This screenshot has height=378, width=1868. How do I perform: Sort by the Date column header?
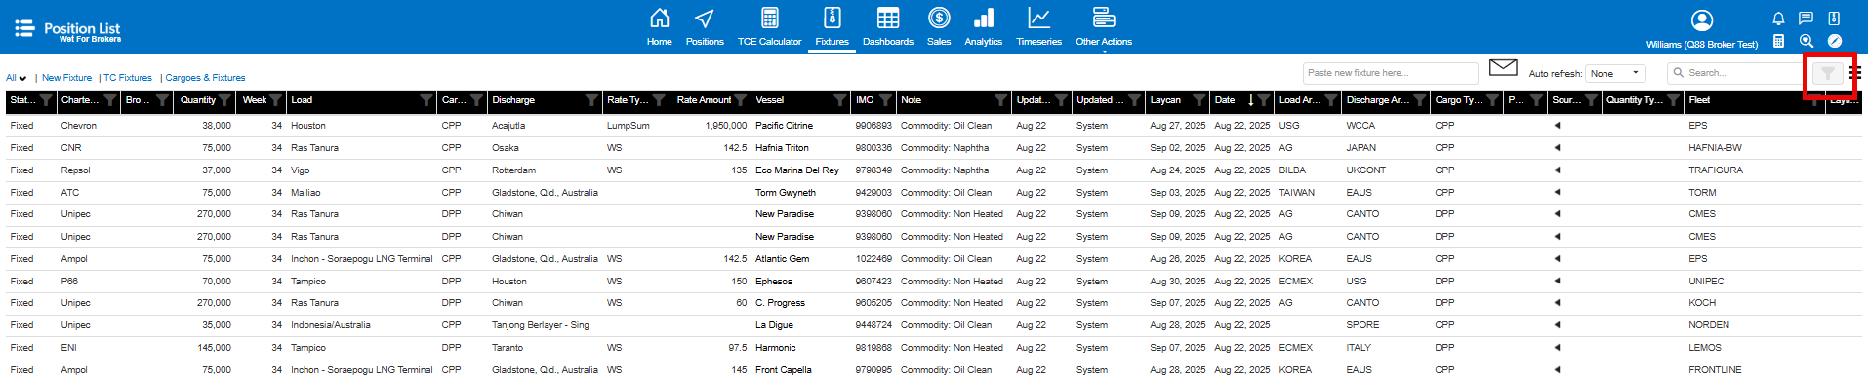coord(1225,100)
